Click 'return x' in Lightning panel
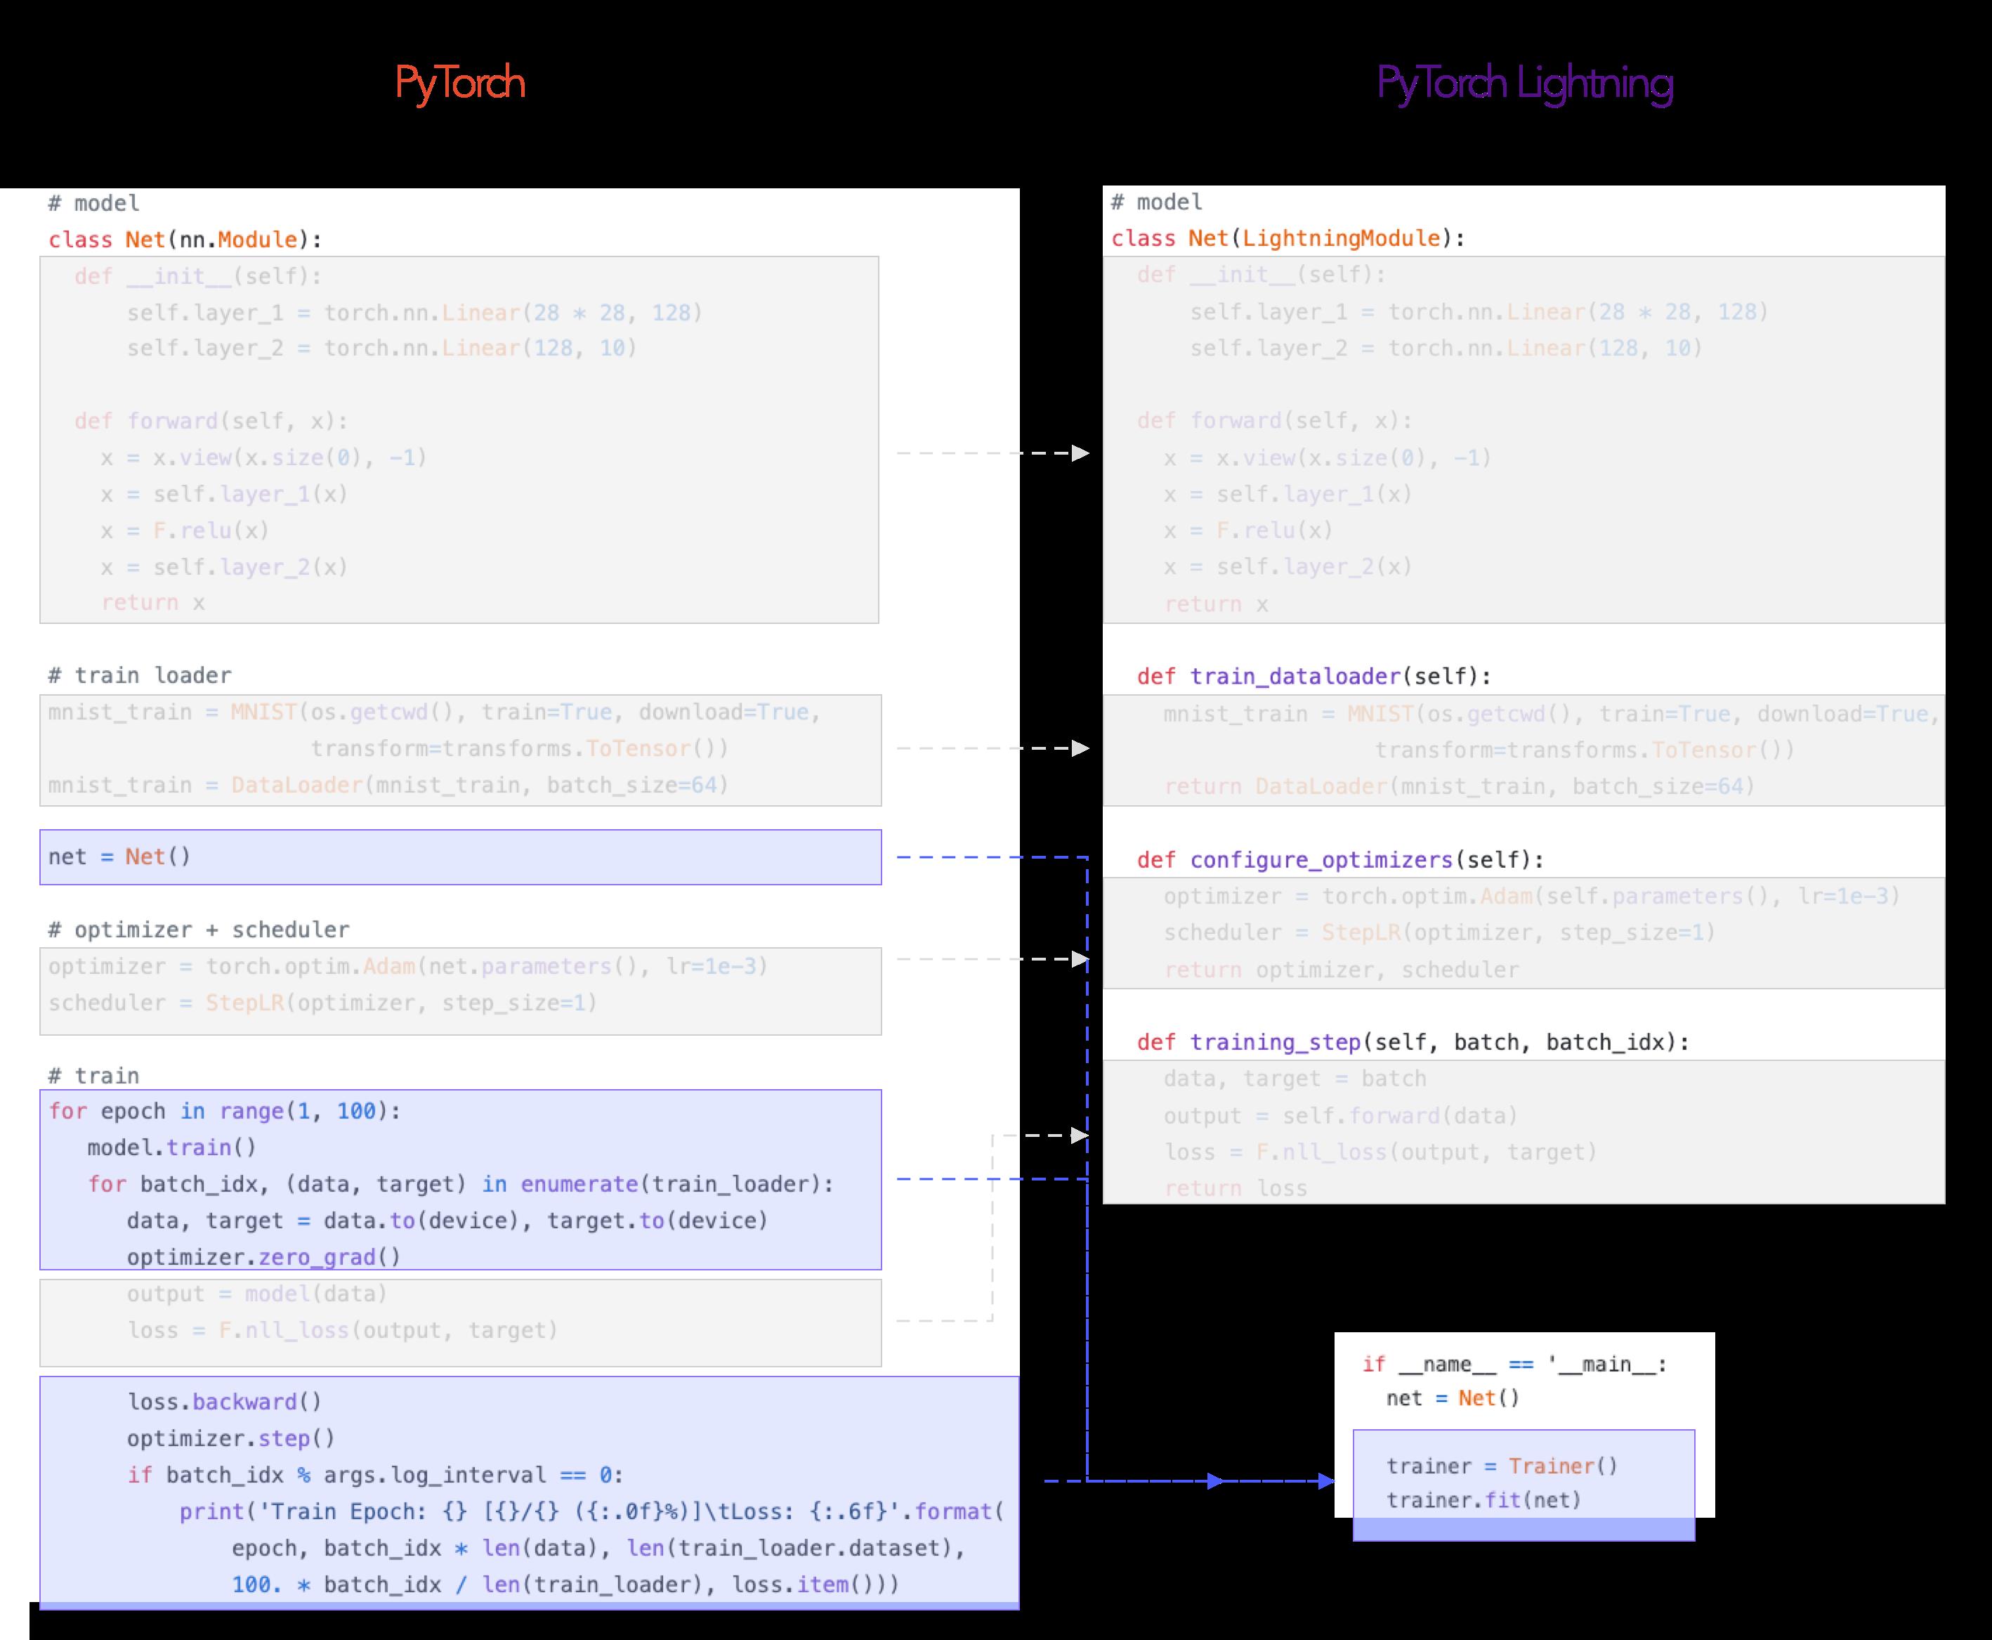 click(x=1216, y=604)
